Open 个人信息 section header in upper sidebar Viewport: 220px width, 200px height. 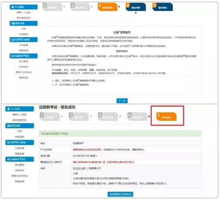(24, 7)
